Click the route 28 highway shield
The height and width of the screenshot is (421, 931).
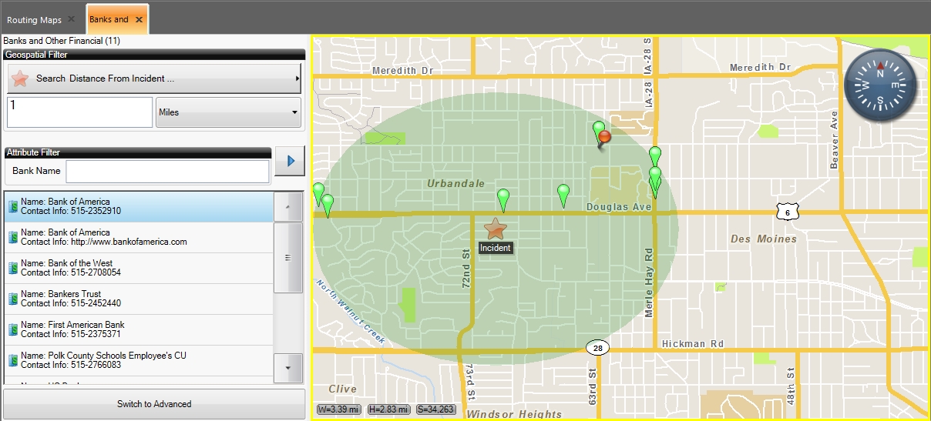(597, 348)
